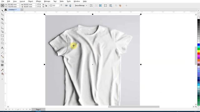
Task: Click the object width field
Action: [x=29, y=4]
